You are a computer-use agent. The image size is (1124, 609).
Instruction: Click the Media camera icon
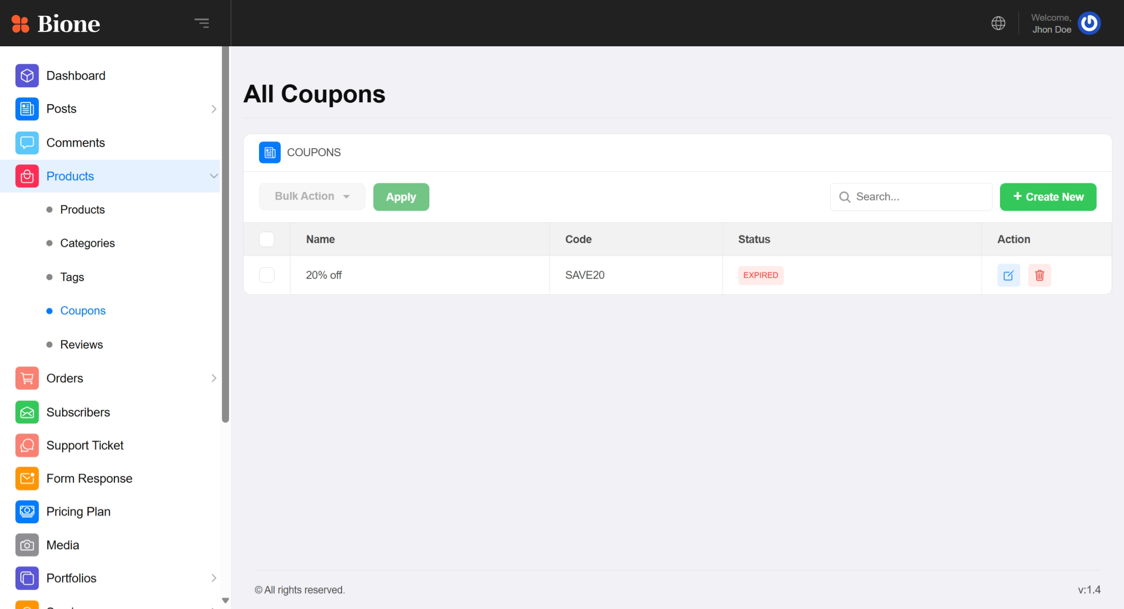[27, 545]
